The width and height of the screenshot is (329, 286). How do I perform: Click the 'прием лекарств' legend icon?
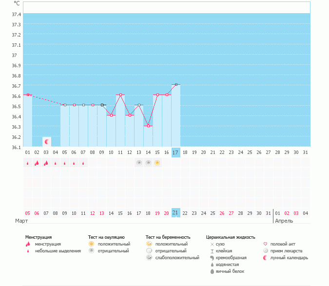pyautogui.click(x=265, y=251)
